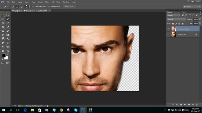202x113 pixels.
Task: Enable Sample All Layers checkbox
Action: coord(33,7)
